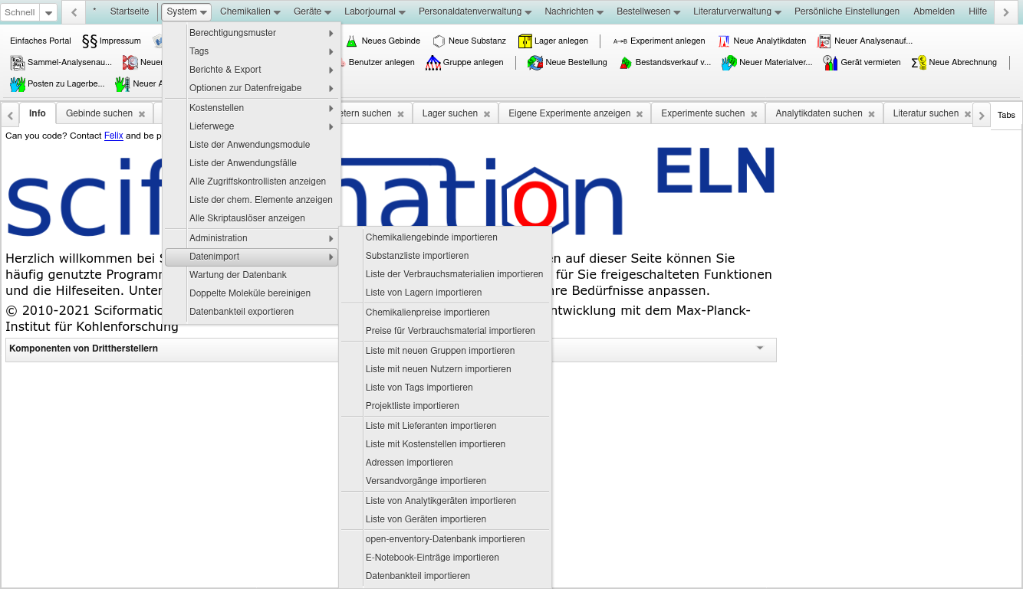Open the Bestellwesen menu
1023x589 pixels.
[648, 11]
